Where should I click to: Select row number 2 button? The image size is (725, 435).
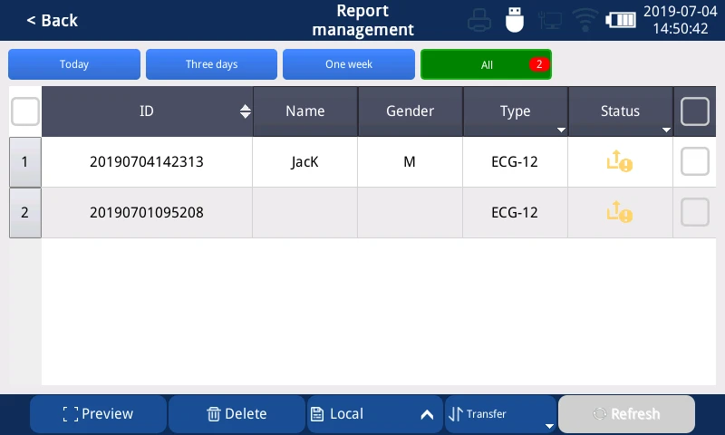click(x=25, y=213)
